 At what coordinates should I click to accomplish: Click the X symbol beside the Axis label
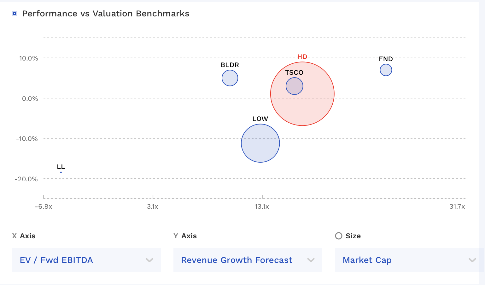(x=15, y=236)
